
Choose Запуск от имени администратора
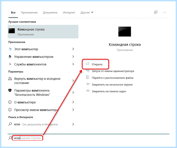[113, 71]
